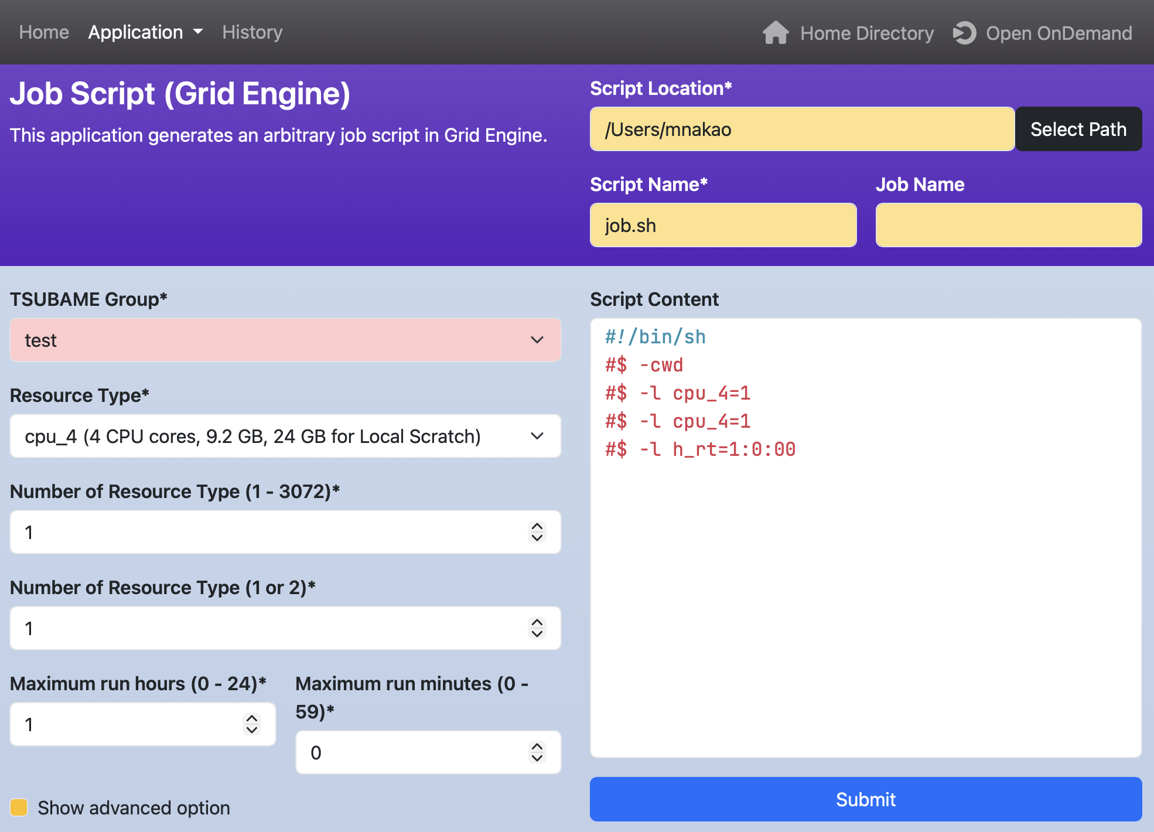Click the Maximum run hours stepper

coord(252,724)
